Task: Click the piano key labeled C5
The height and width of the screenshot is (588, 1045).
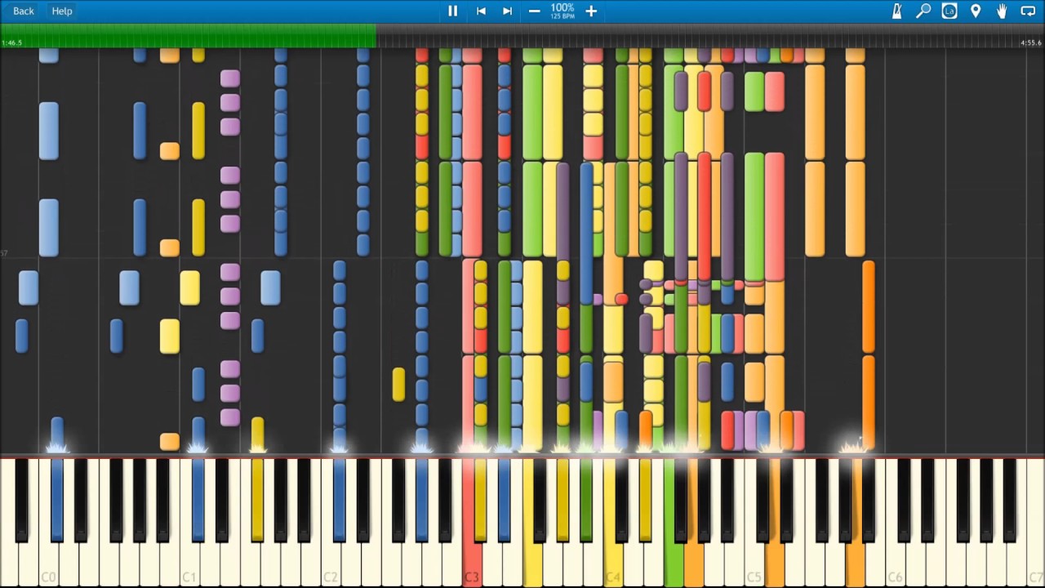Action: tap(754, 523)
